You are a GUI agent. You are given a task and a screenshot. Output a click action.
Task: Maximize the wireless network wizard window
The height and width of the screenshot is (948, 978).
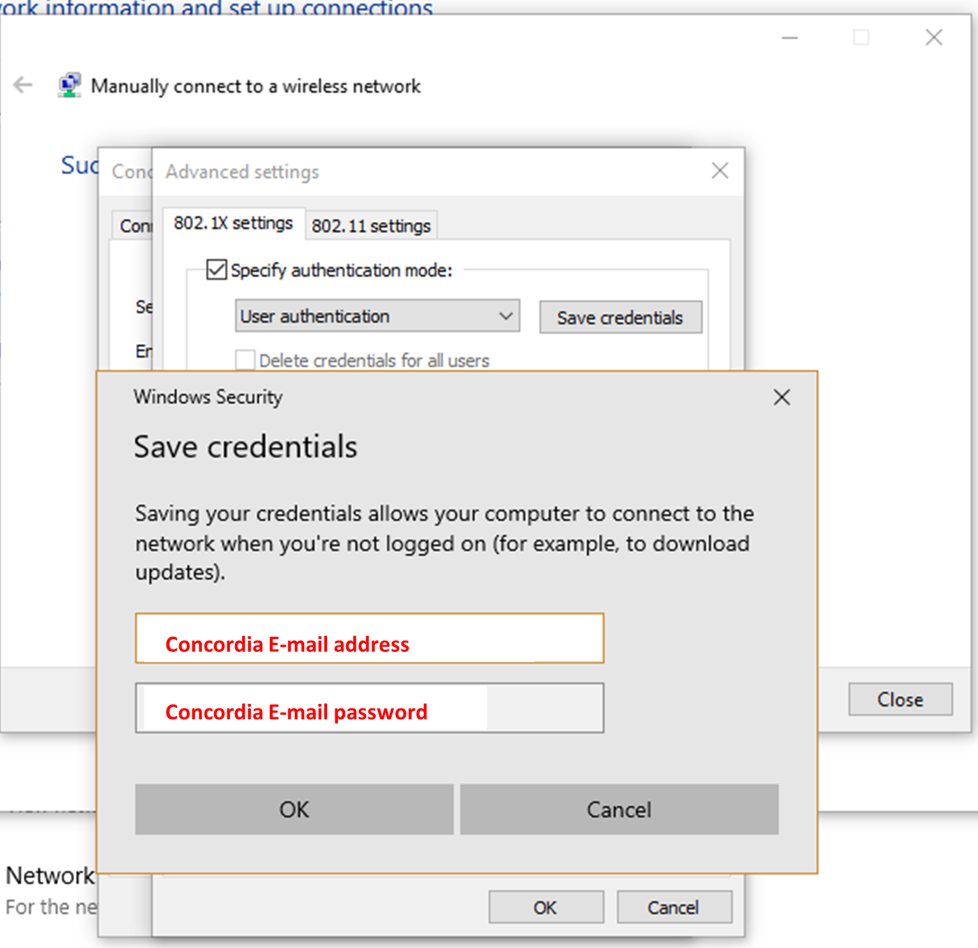(x=861, y=37)
